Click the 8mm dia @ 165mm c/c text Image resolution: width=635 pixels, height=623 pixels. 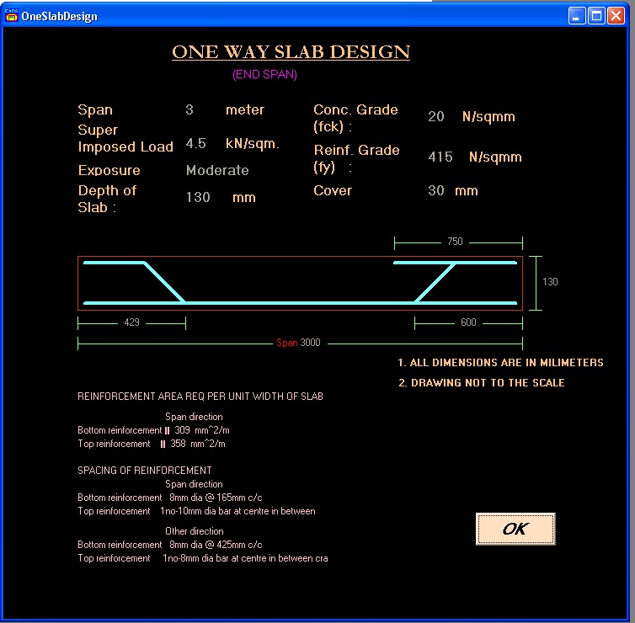click(x=216, y=498)
